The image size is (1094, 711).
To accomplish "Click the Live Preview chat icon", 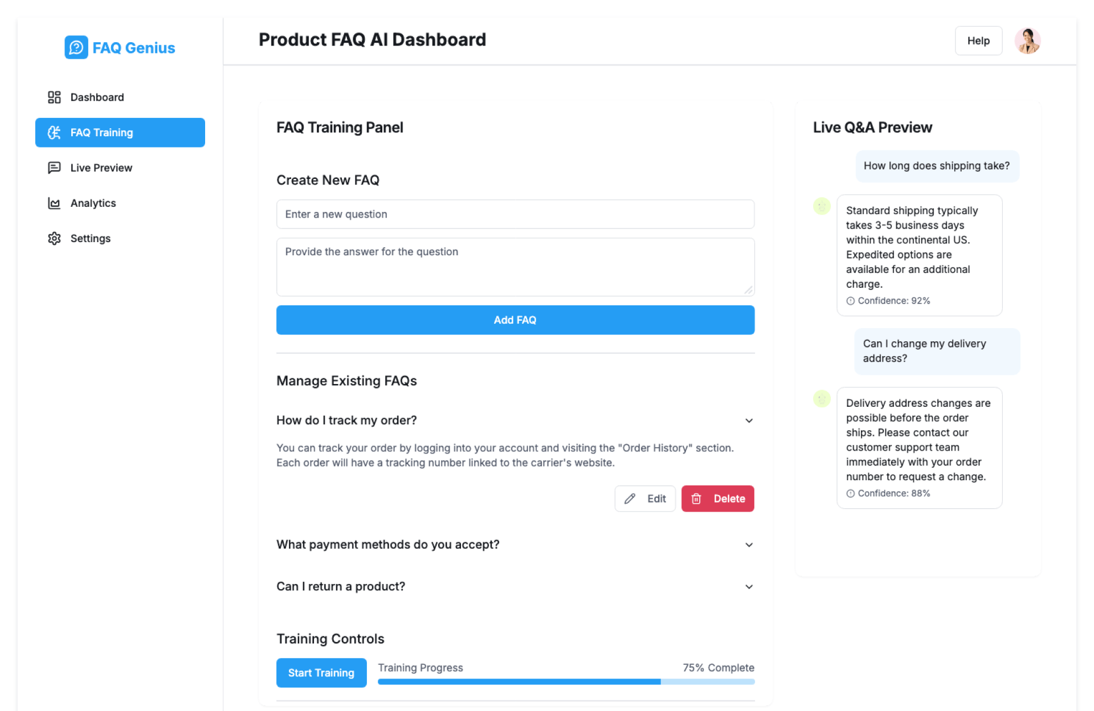I will [54, 167].
